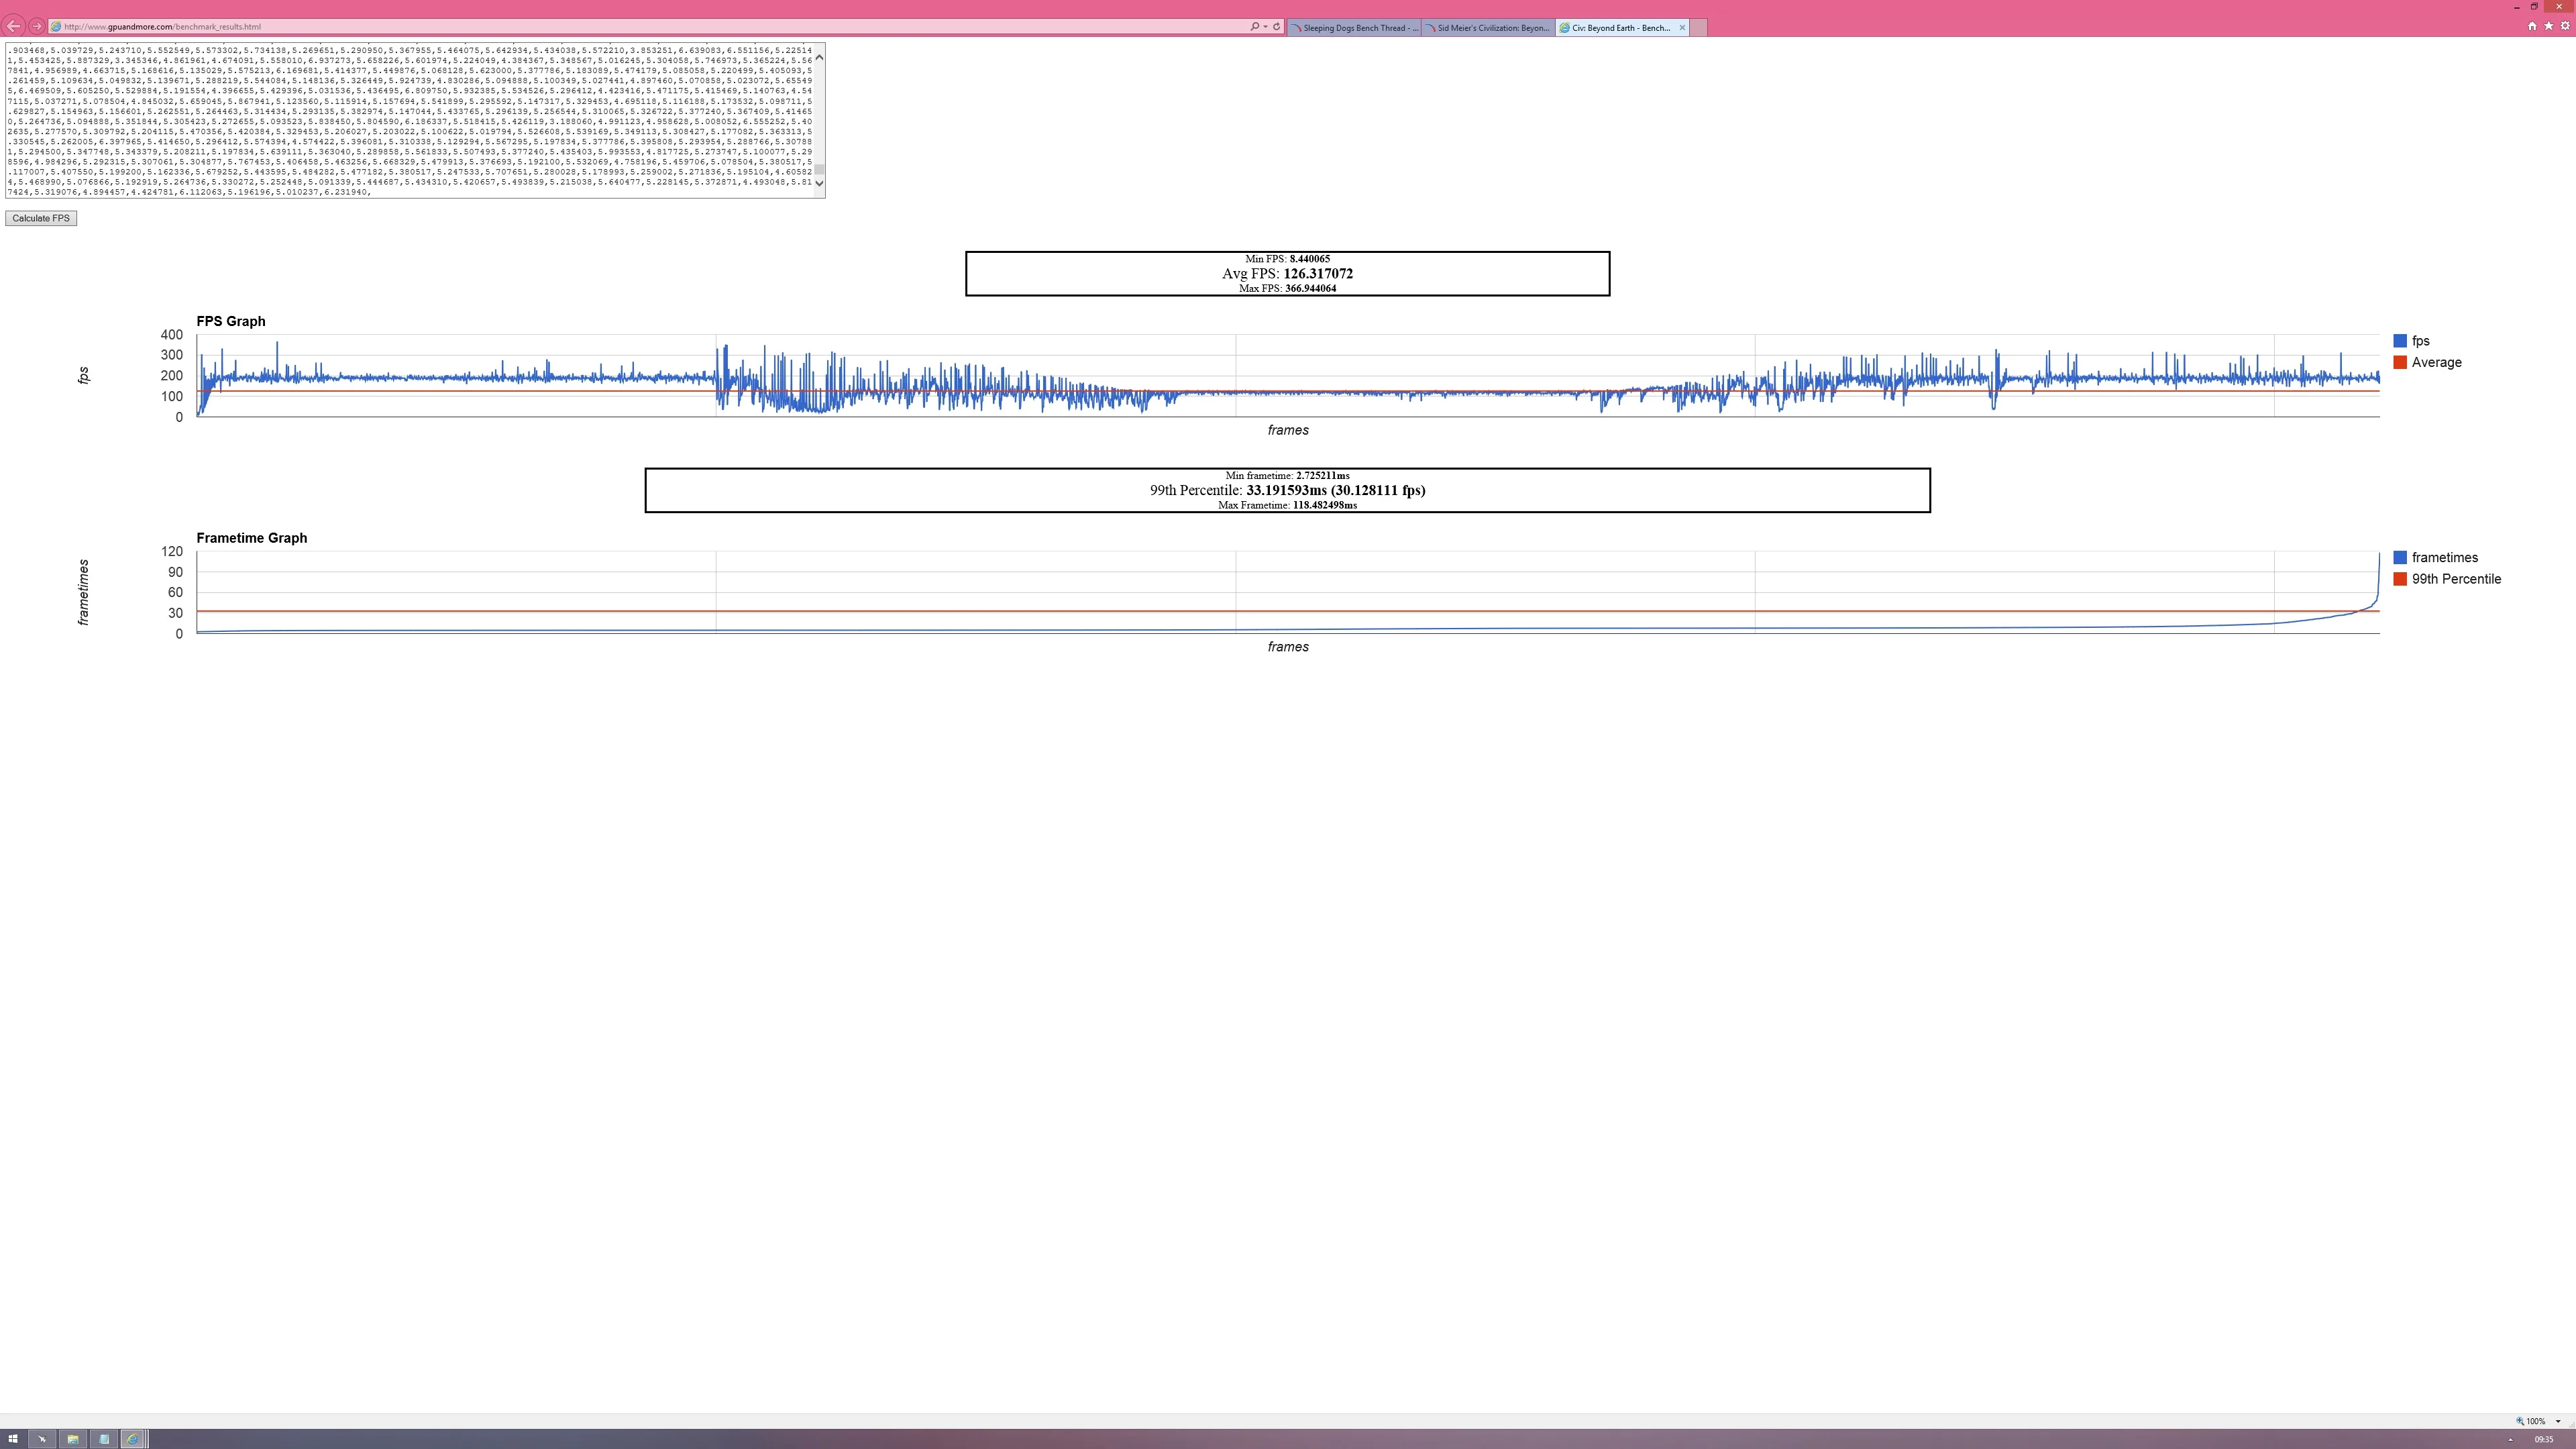The image size is (2576, 1449).
Task: Restore down the browser window
Action: 2534,6
